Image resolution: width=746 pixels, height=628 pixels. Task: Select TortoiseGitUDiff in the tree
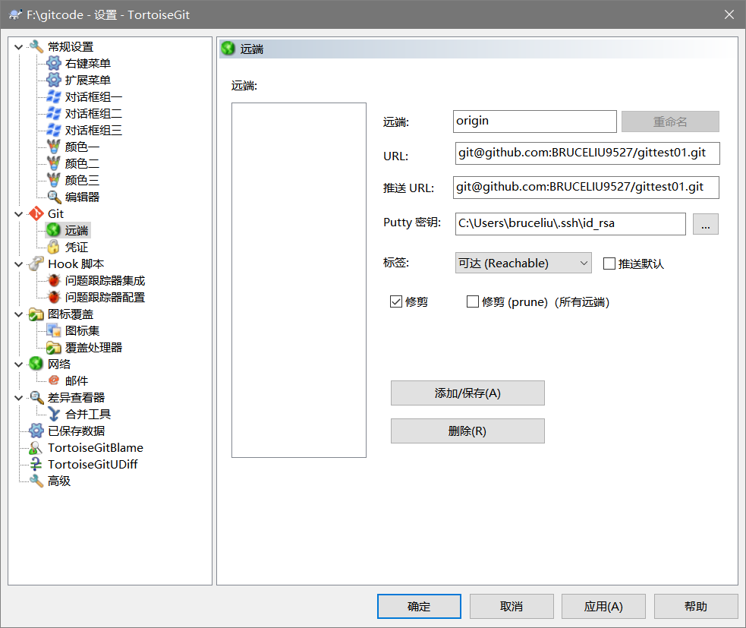point(93,464)
